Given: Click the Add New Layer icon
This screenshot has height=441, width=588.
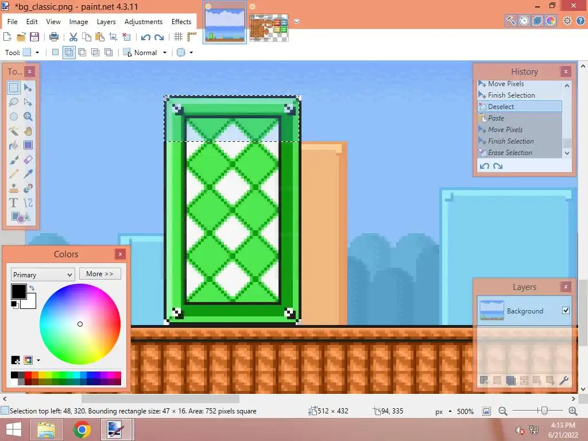Looking at the screenshot, I should click(483, 381).
